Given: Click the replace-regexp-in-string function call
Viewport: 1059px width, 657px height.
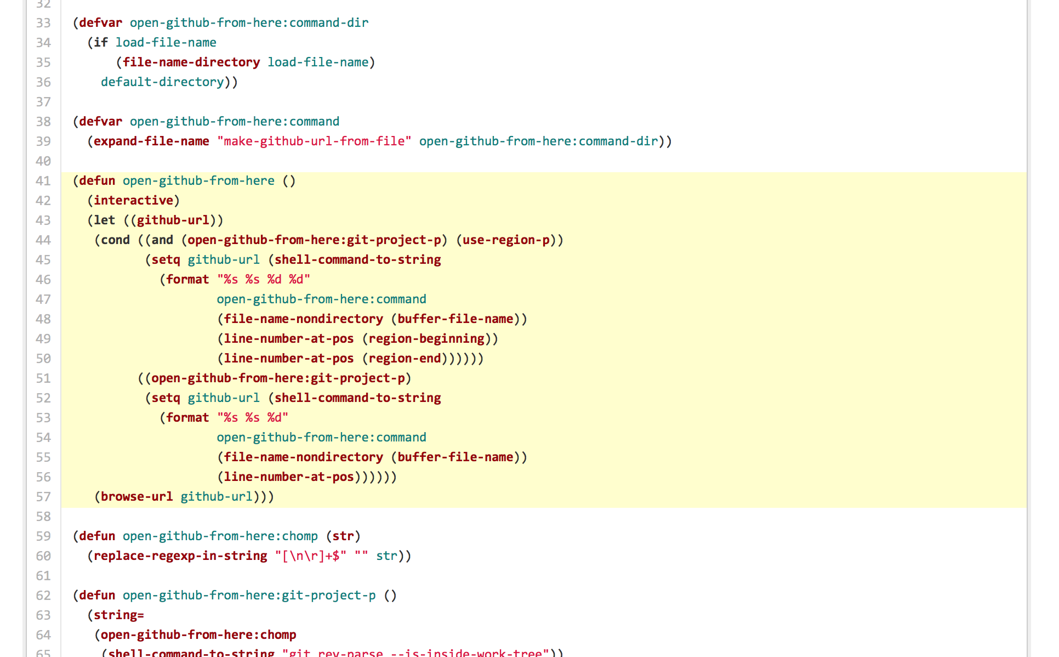Looking at the screenshot, I should (180, 556).
